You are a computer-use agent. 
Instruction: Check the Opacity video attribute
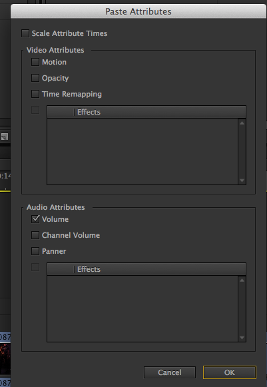(x=35, y=78)
